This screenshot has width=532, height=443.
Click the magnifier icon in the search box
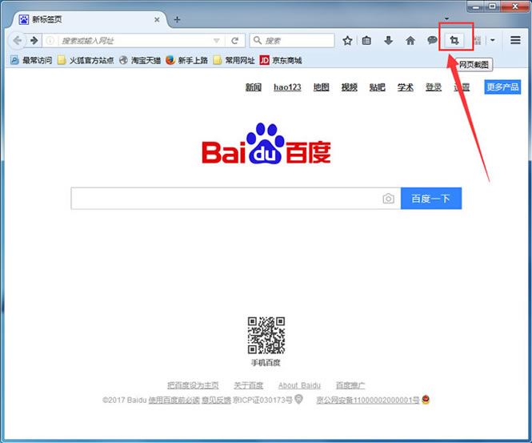click(x=258, y=40)
